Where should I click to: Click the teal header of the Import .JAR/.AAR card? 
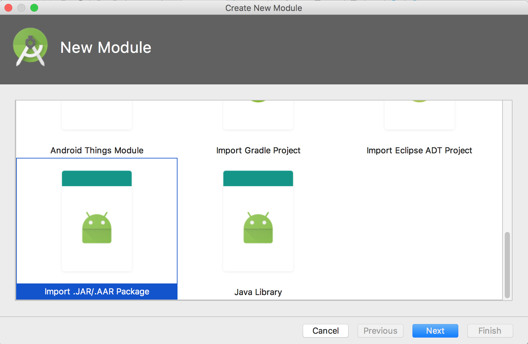pos(96,178)
